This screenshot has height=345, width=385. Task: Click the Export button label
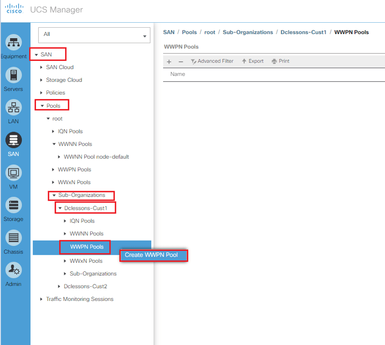(256, 61)
